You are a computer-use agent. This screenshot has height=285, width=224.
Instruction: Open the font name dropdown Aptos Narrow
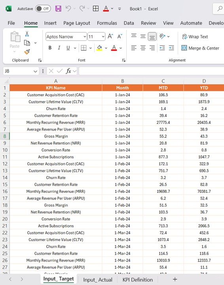85,37
